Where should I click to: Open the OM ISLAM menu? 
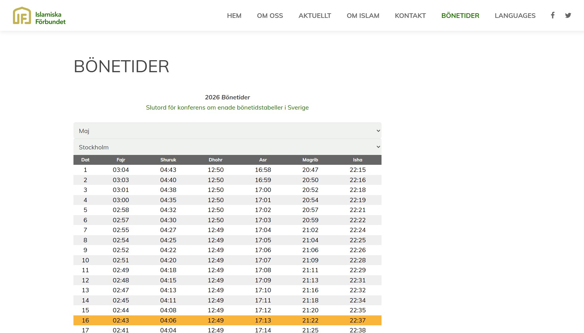(363, 15)
